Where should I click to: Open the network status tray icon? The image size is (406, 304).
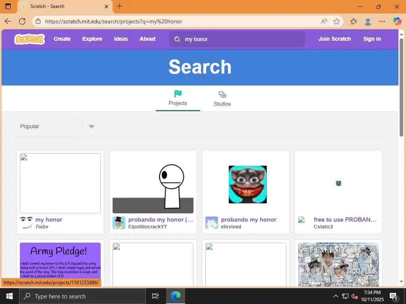[345, 296]
